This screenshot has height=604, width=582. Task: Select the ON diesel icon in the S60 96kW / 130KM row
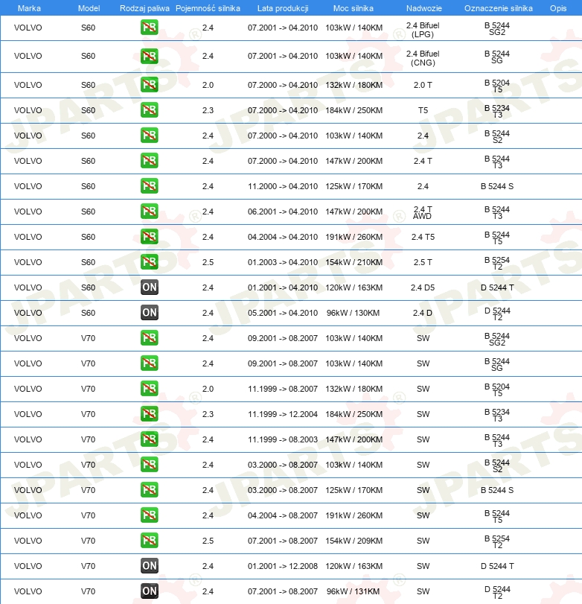point(149,313)
